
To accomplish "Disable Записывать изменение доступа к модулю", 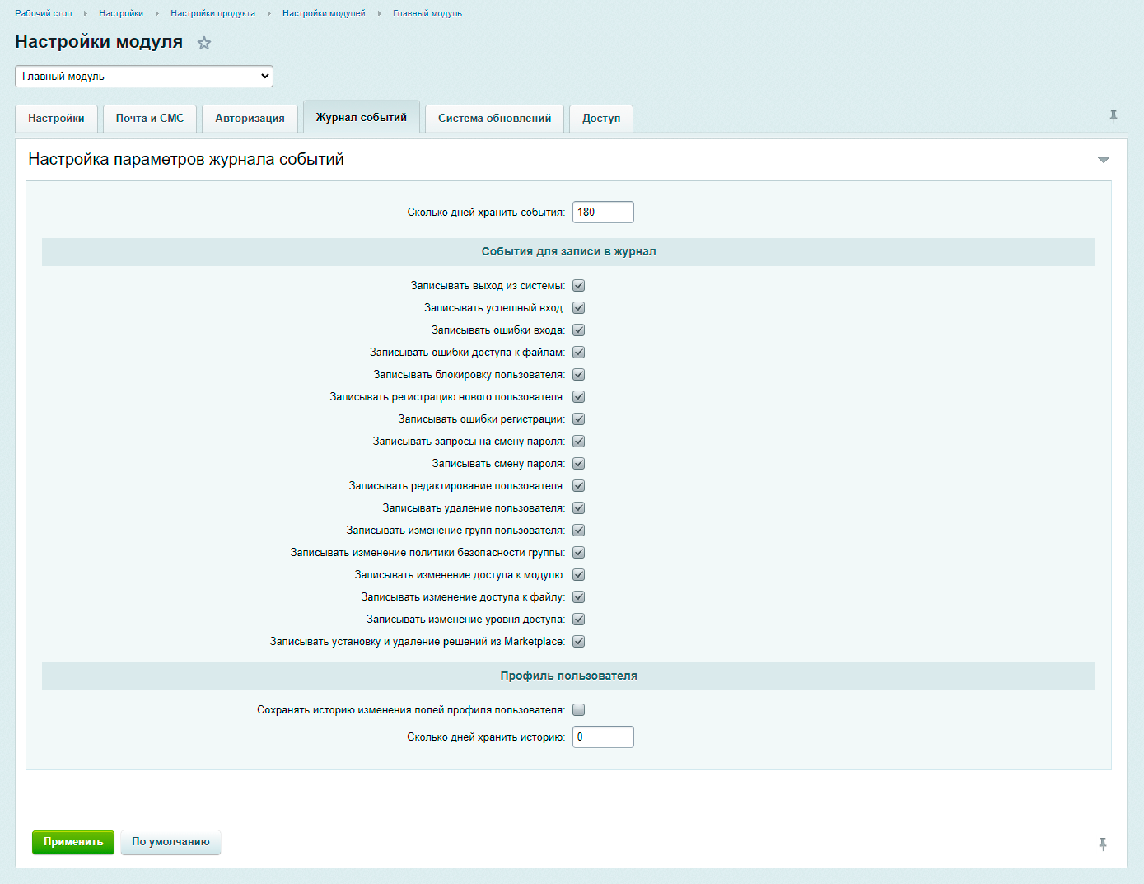I will [579, 575].
